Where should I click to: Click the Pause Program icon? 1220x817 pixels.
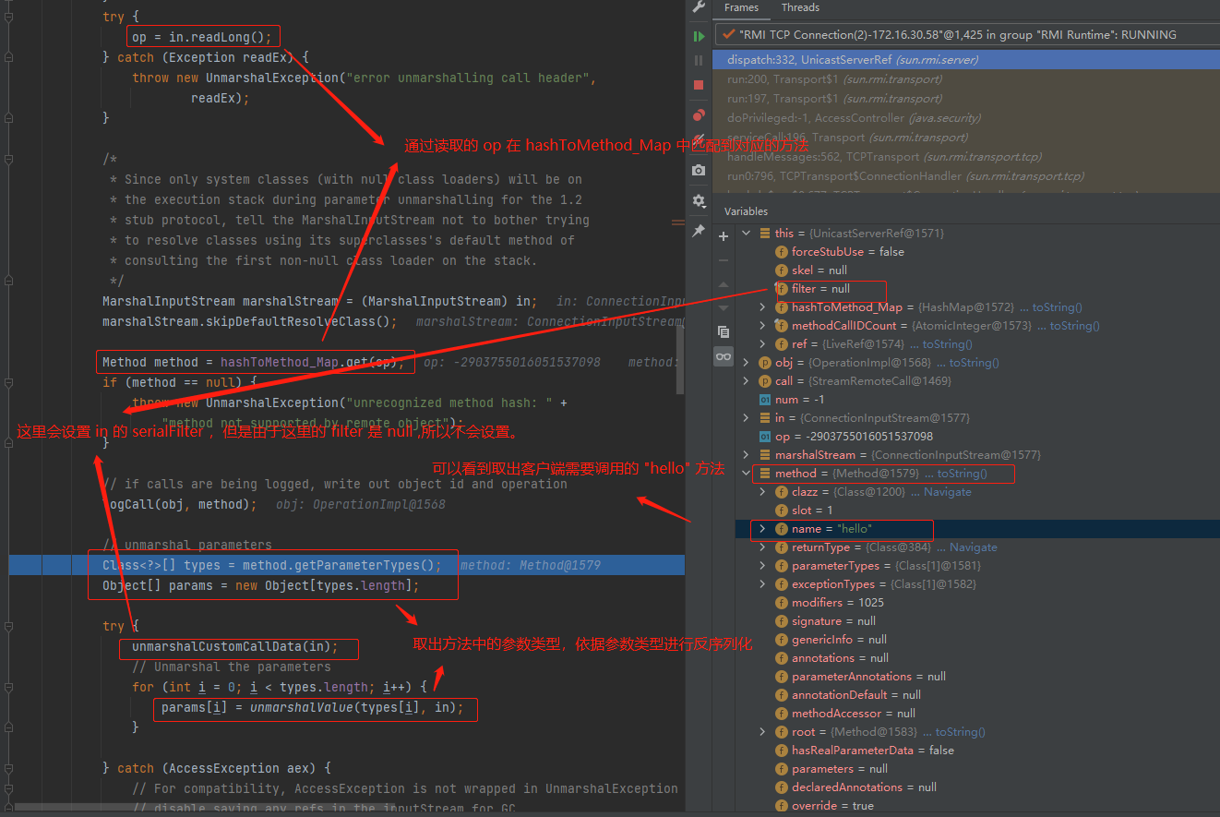pyautogui.click(x=699, y=60)
